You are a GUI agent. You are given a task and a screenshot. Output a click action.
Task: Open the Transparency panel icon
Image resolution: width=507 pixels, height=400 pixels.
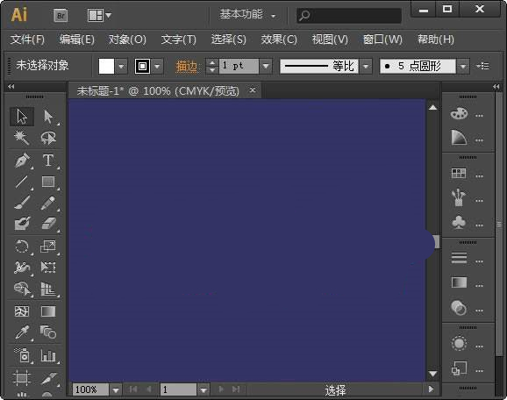(459, 308)
